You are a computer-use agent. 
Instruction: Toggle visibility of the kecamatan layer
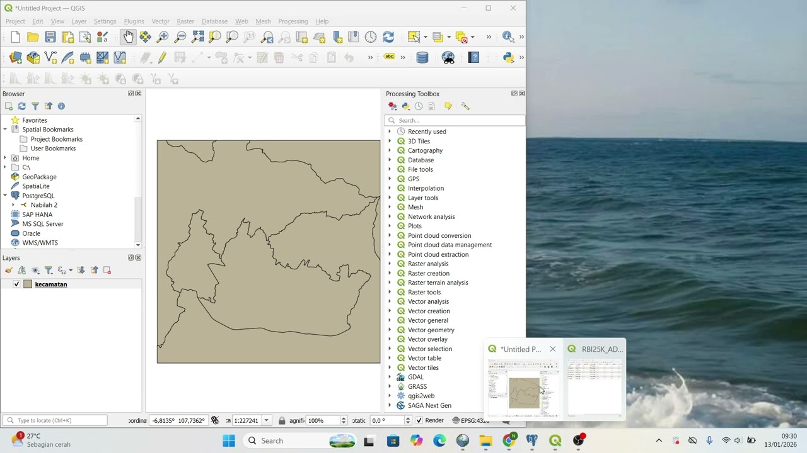coord(16,284)
